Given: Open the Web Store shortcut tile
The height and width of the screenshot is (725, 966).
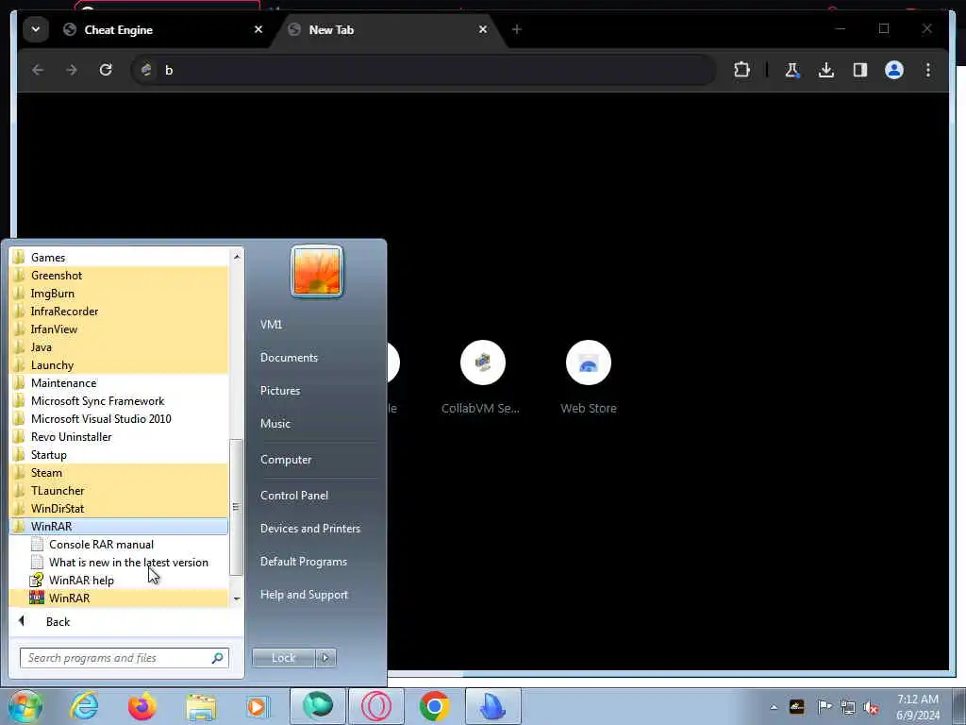Looking at the screenshot, I should tap(589, 376).
